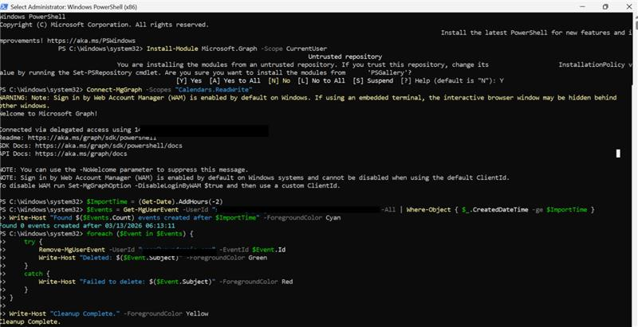Click the 'Green' foreground color value
Screen dimensions: 638x327
click(x=258, y=258)
